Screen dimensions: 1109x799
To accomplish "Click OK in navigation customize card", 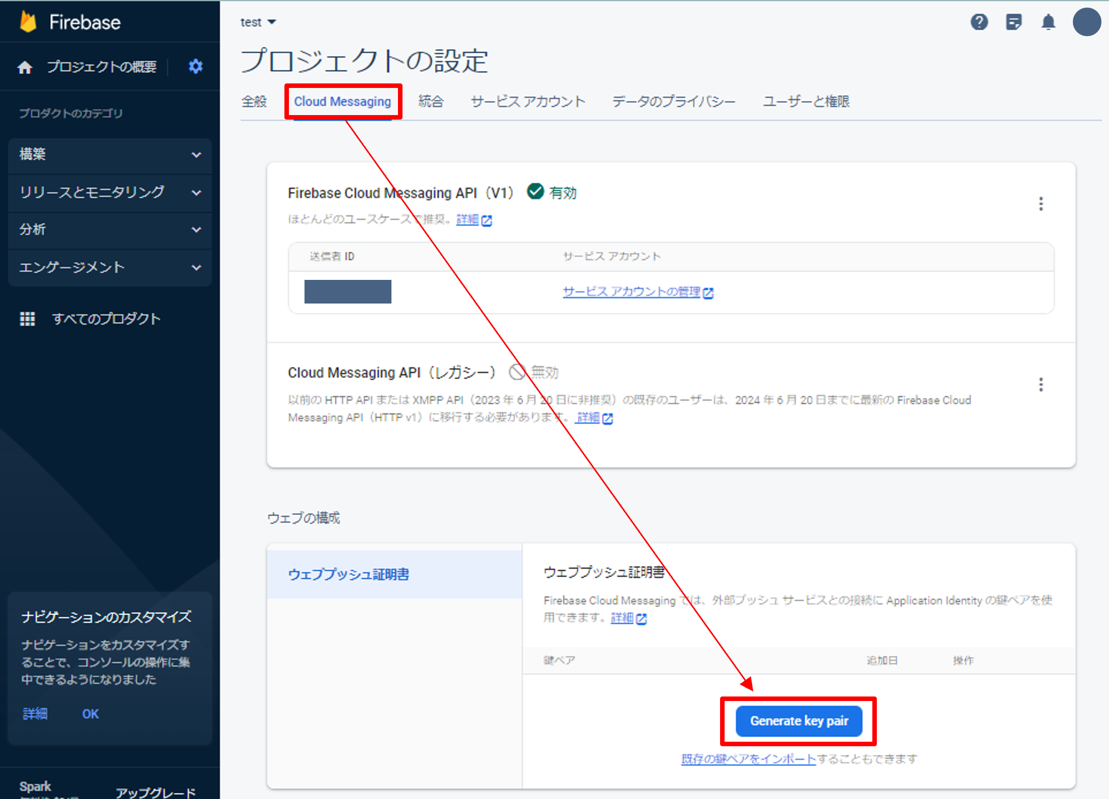I will click(90, 714).
